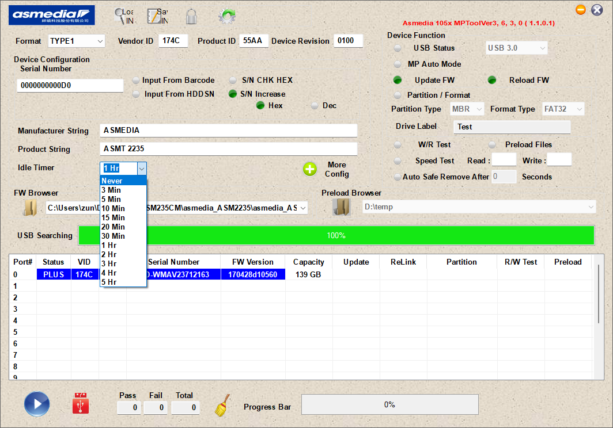
Task: Select "15 Min" from Idle Timer list
Action: click(x=113, y=217)
